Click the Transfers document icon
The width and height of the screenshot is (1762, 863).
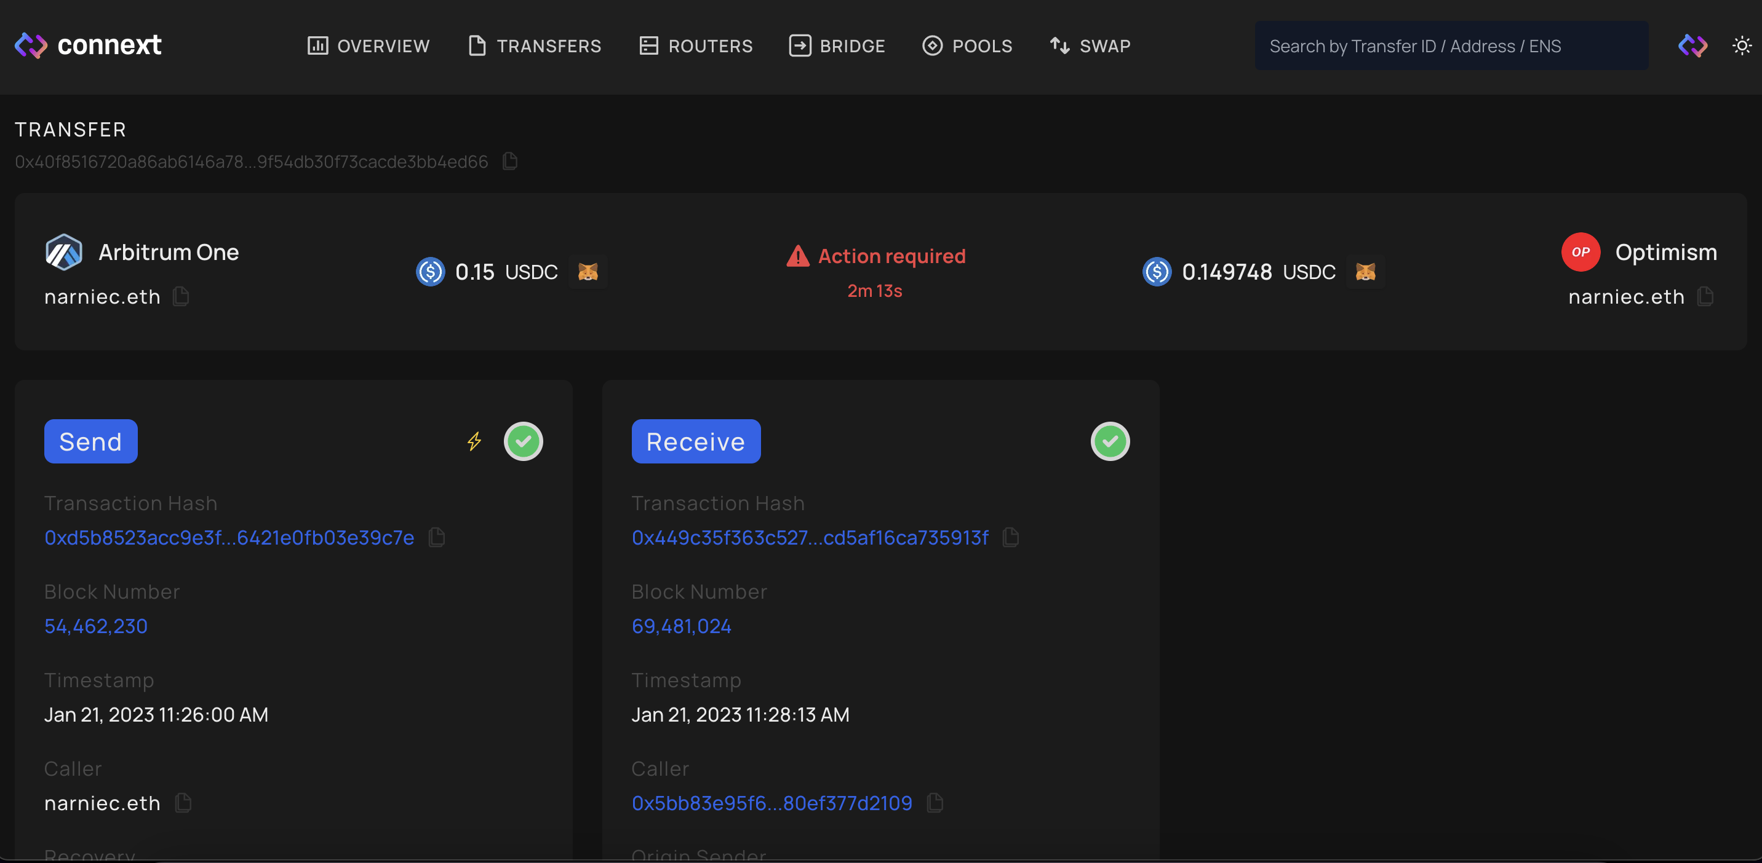pyautogui.click(x=477, y=45)
